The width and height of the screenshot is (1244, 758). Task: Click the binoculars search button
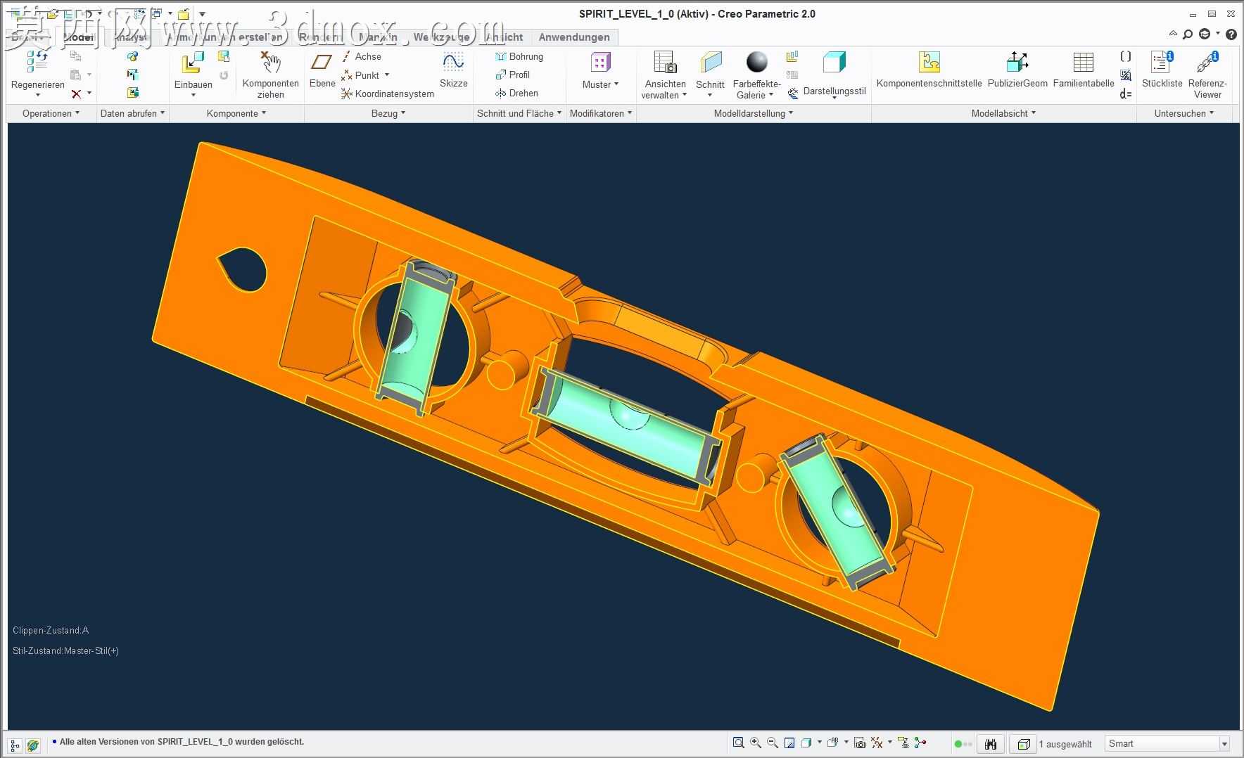[x=991, y=743]
